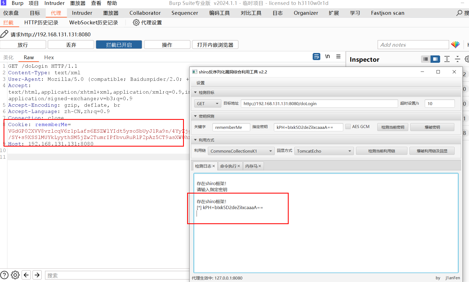Click the 爆破密钥 button
Viewport: 469px width, 282px height.
pos(432,127)
